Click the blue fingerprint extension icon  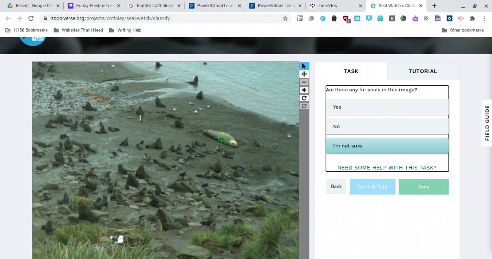click(322, 18)
